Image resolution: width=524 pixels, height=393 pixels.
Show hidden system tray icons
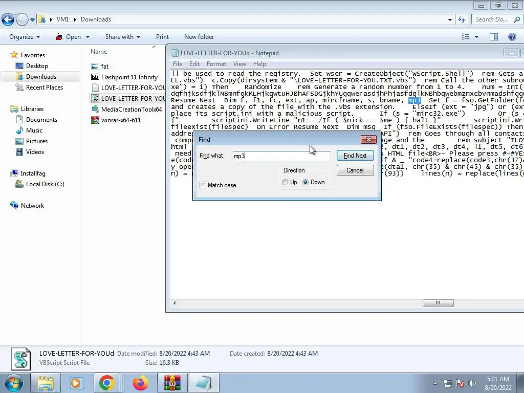(x=435, y=383)
